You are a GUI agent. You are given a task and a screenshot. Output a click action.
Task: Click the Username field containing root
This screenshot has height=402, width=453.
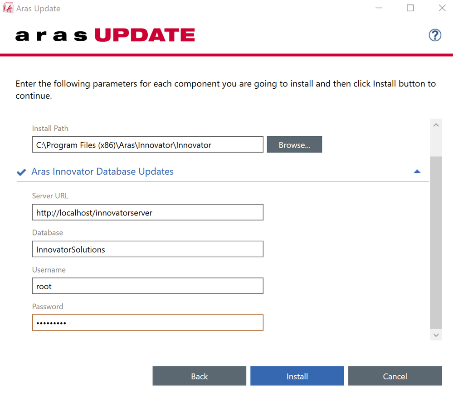(x=147, y=286)
